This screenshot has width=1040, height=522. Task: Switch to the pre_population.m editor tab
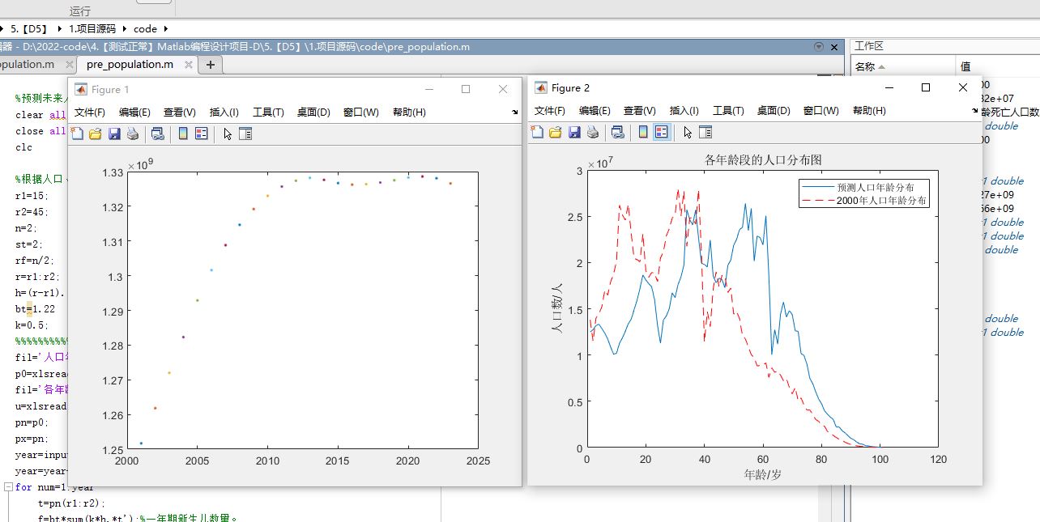click(x=130, y=65)
